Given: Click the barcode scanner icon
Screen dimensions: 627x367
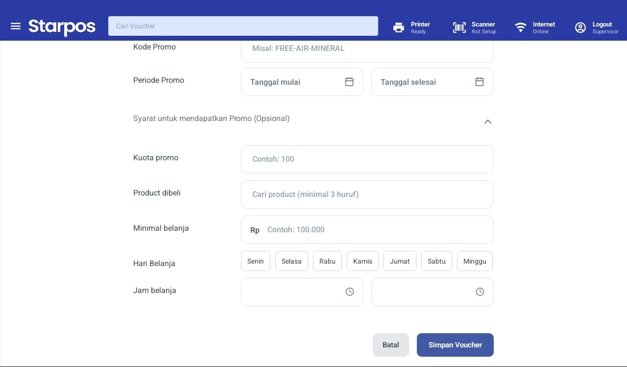Looking at the screenshot, I should coord(459,27).
